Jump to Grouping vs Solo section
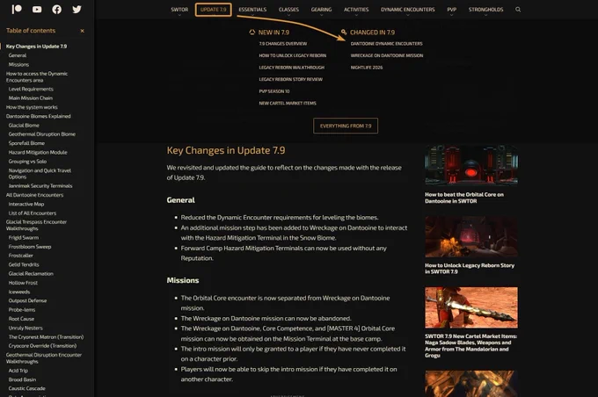The image size is (598, 397). (27, 162)
